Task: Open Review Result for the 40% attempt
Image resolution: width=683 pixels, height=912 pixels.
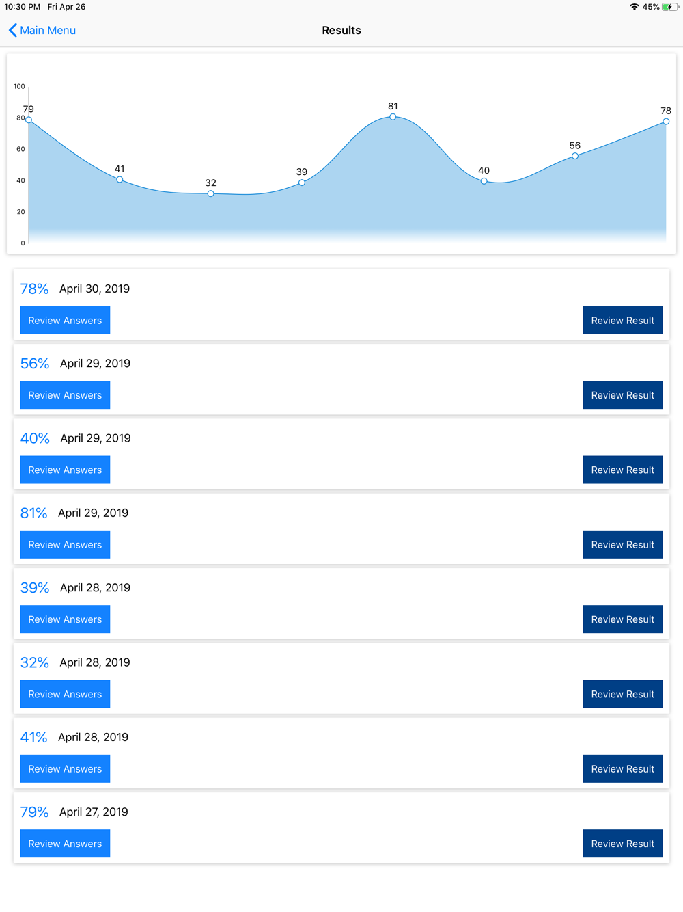Action: [622, 470]
